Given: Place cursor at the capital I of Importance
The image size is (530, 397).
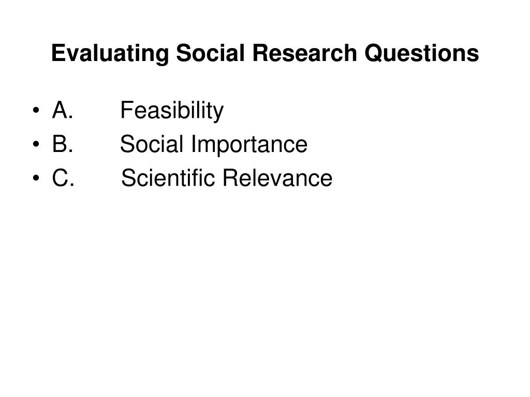Looking at the screenshot, I should click(x=194, y=144).
